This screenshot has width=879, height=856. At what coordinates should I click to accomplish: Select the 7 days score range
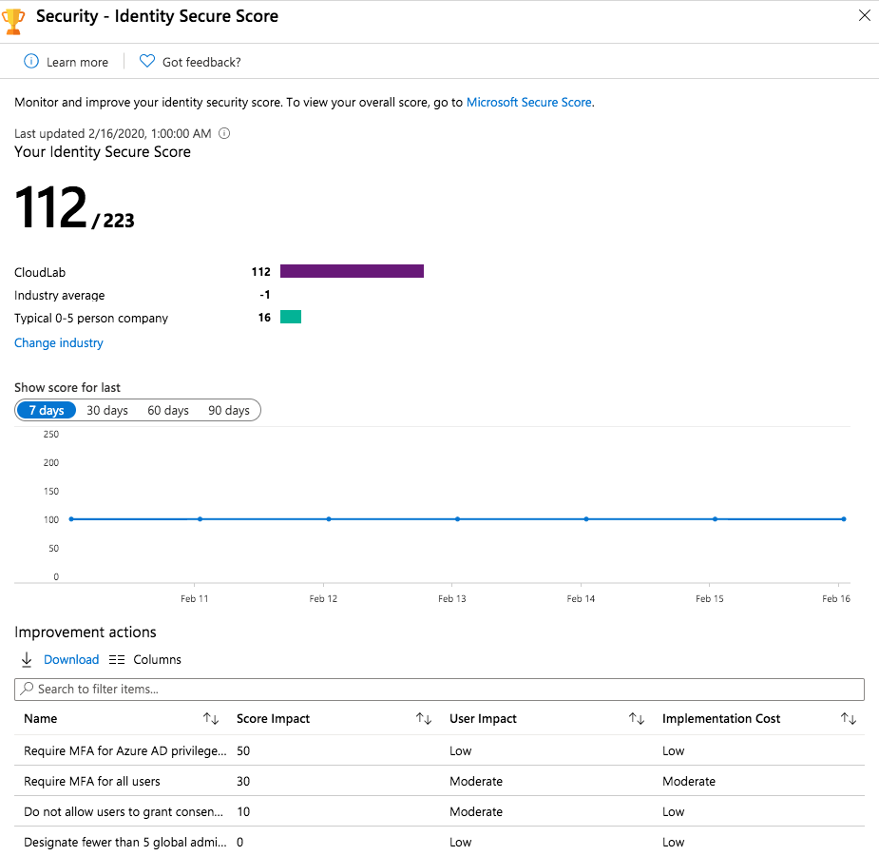point(47,410)
